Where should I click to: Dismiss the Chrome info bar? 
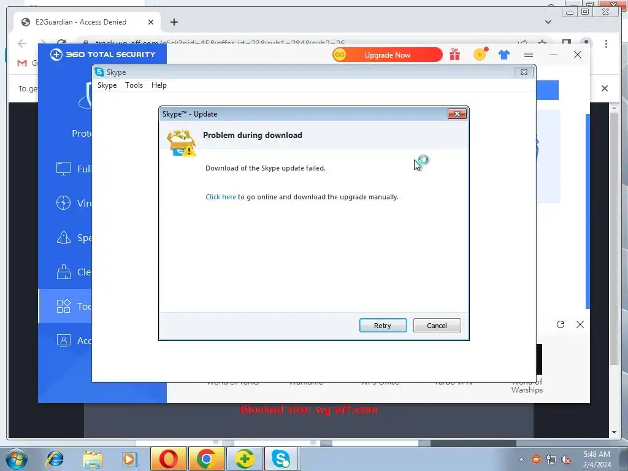click(x=604, y=88)
